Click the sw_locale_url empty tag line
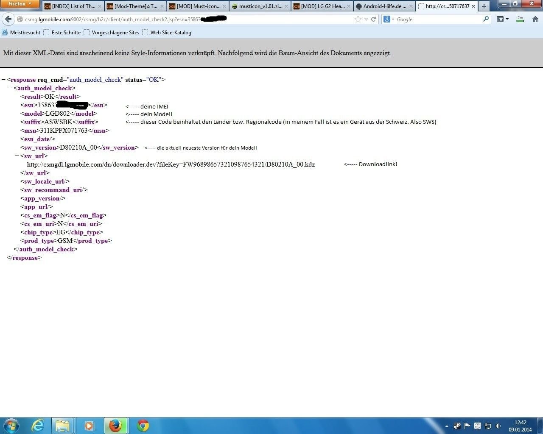This screenshot has height=434, width=543. [x=45, y=181]
